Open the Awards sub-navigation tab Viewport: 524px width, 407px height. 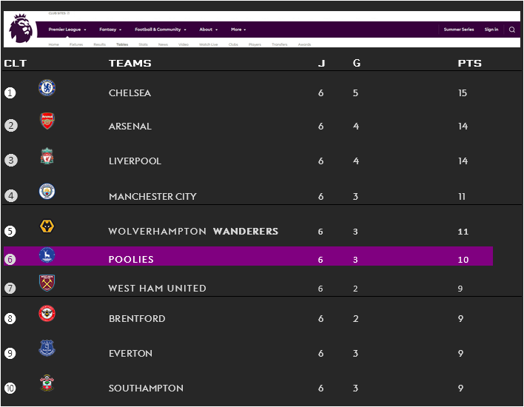coord(304,44)
